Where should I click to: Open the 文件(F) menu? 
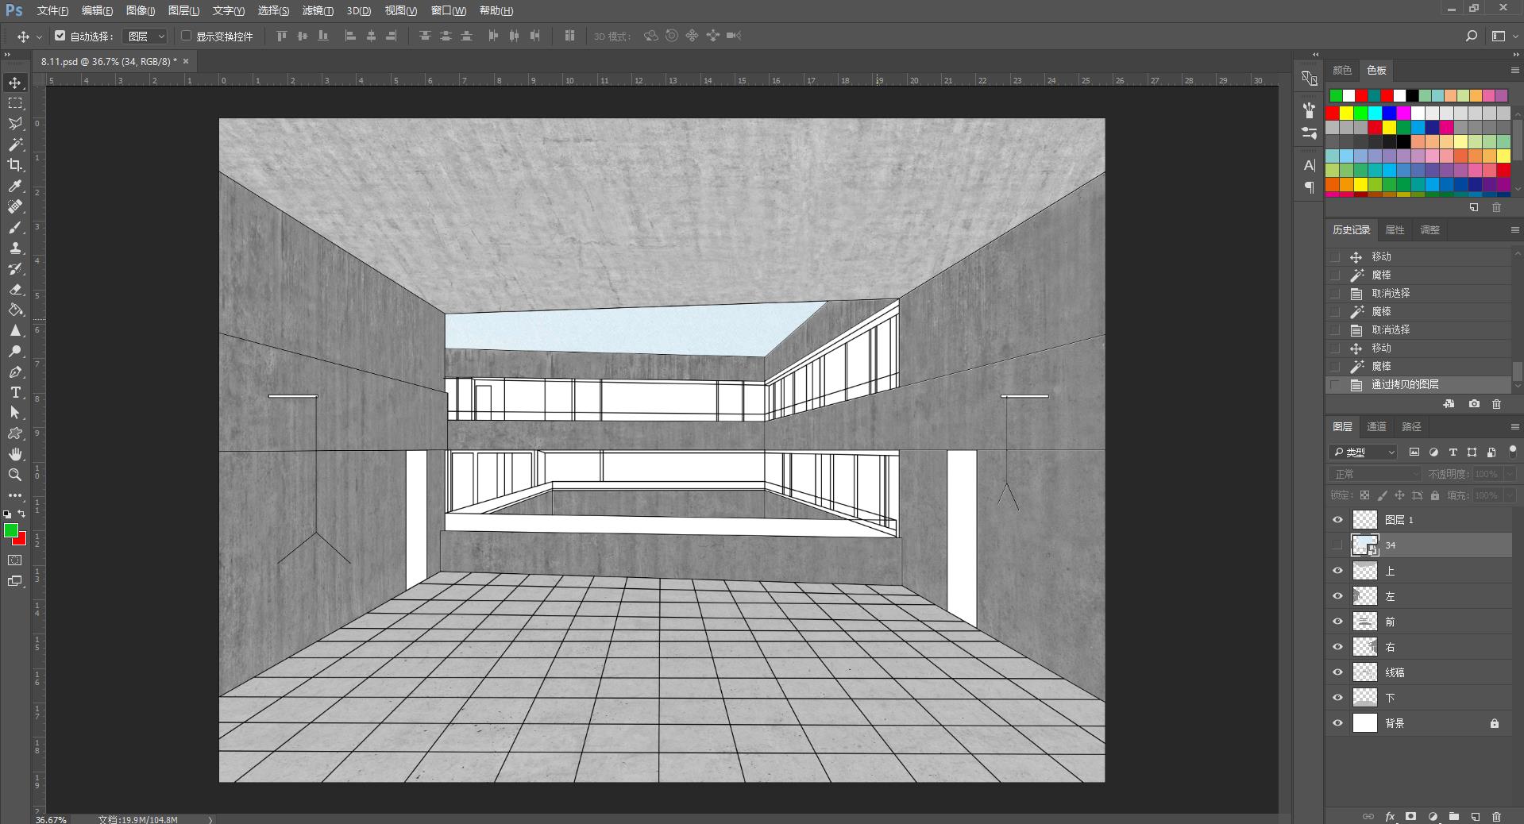click(52, 10)
